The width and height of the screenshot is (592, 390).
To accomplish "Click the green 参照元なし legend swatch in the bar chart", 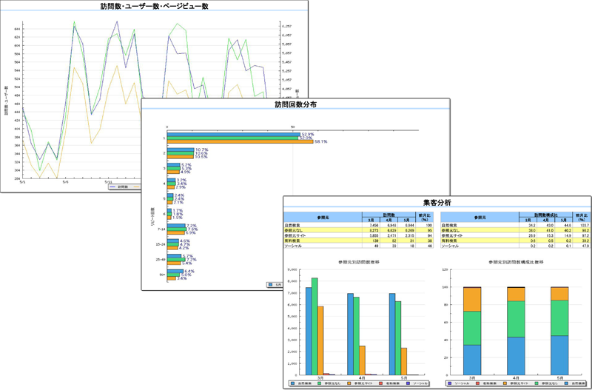I will [x=321, y=383].
